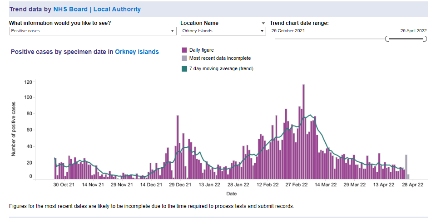The height and width of the screenshot is (218, 436).
Task: Click the NHS Board link
Action: [70, 9]
